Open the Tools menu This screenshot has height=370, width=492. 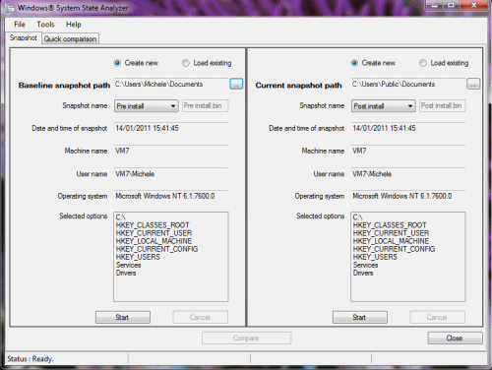coord(45,25)
